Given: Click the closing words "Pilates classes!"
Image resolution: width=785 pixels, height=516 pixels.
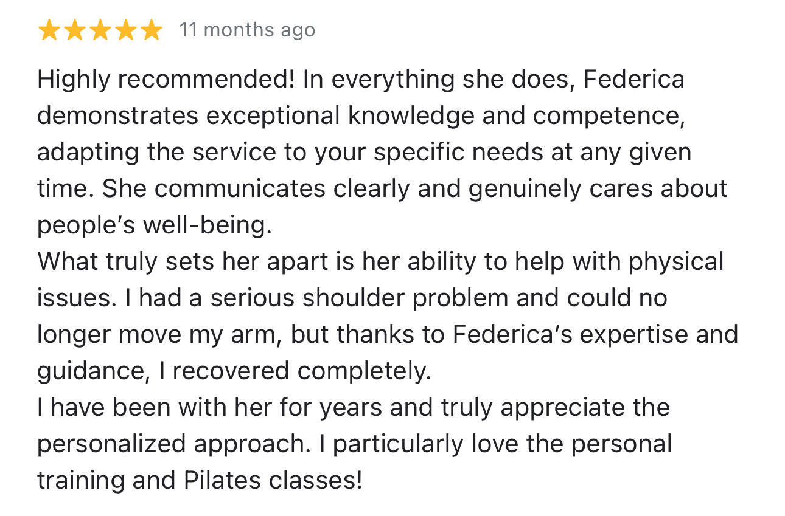Looking at the screenshot, I should pyautogui.click(x=273, y=481).
